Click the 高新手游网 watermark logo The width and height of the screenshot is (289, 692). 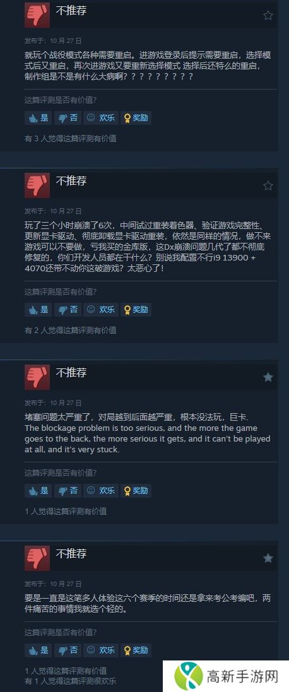pos(226,676)
